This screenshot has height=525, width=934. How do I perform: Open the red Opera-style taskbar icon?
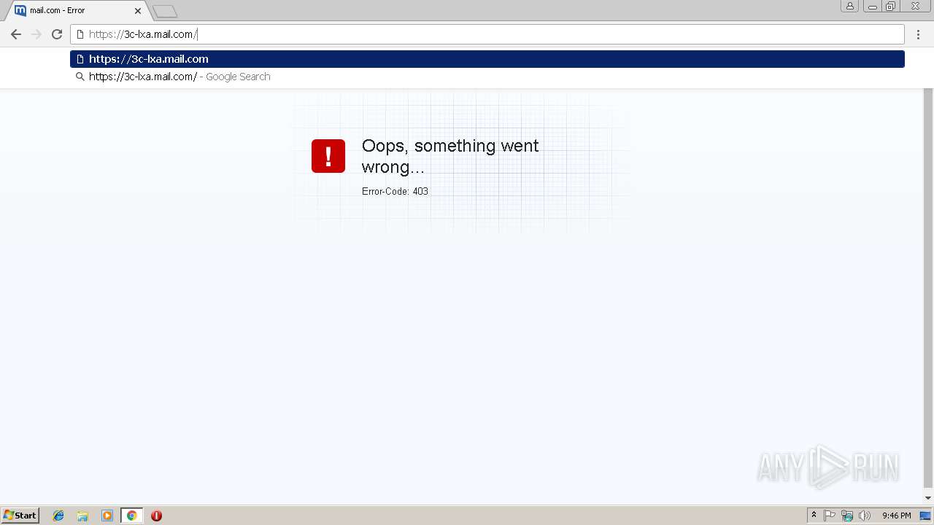[x=156, y=516]
